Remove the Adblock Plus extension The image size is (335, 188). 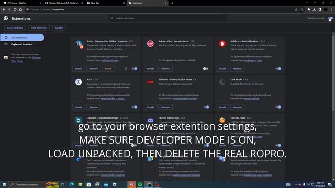[165, 69]
